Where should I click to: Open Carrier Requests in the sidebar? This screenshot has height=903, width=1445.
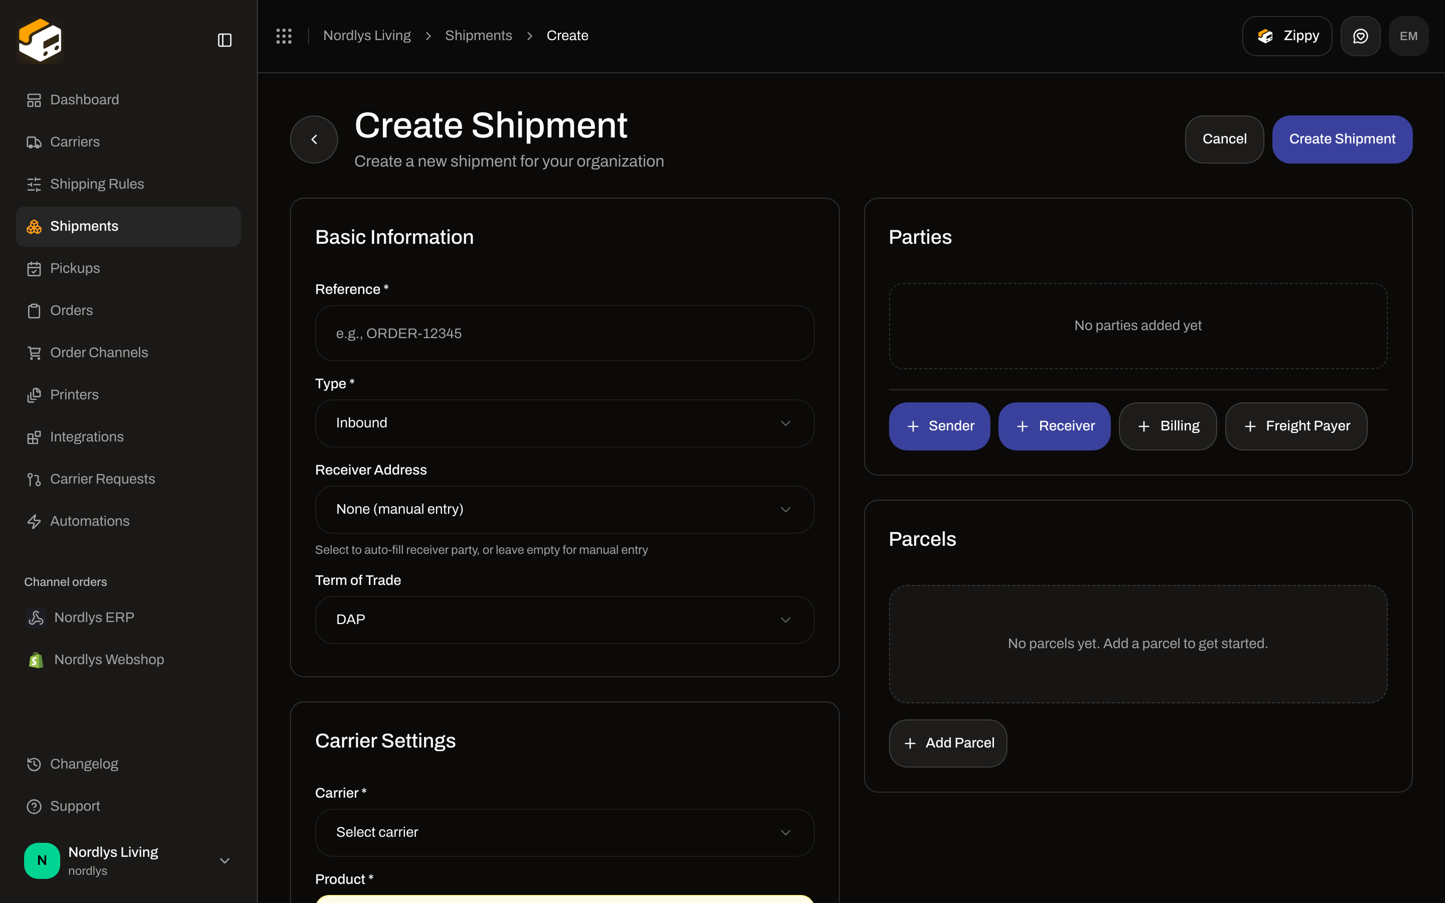[x=128, y=480]
